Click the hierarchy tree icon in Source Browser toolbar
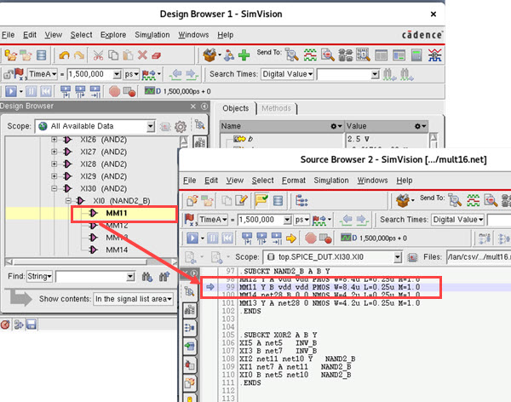Image resolution: width=511 pixels, height=402 pixels. (x=301, y=201)
